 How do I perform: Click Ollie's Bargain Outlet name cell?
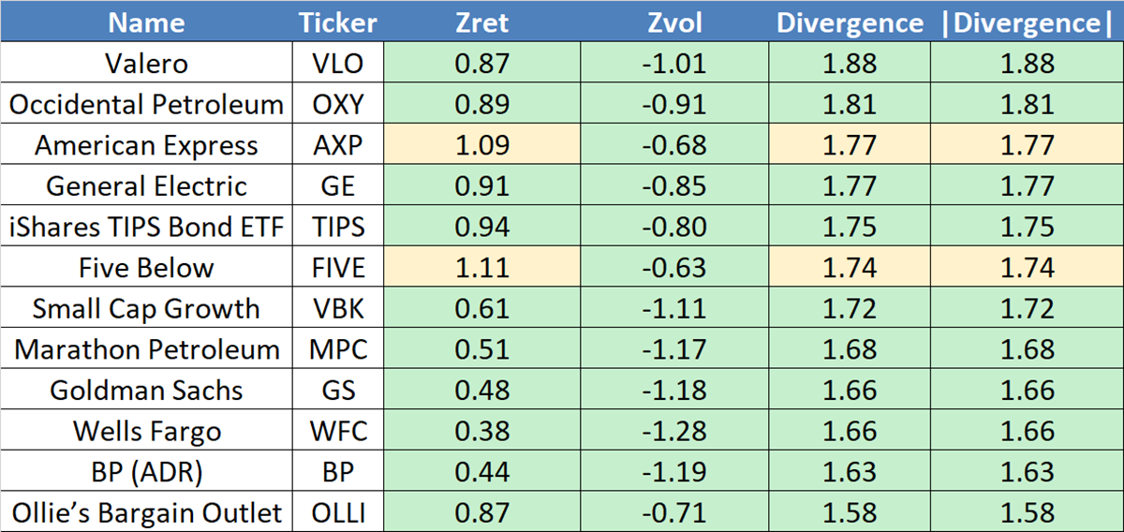point(146,512)
